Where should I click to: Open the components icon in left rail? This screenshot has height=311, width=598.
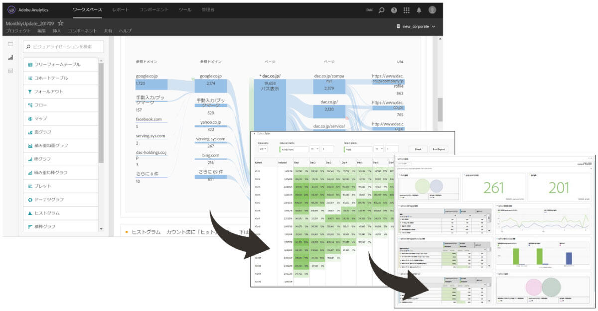point(10,71)
